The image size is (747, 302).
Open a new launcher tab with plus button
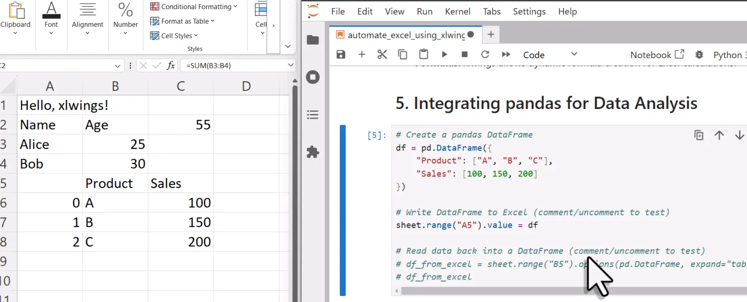pos(491,35)
